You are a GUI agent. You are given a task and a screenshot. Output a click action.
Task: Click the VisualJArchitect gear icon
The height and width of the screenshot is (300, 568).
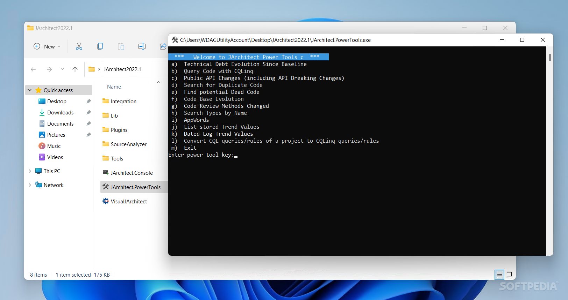(105, 201)
